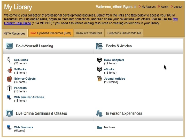Click the small icon after Albert Byers
This screenshot has width=186, height=139.
[x=135, y=7]
